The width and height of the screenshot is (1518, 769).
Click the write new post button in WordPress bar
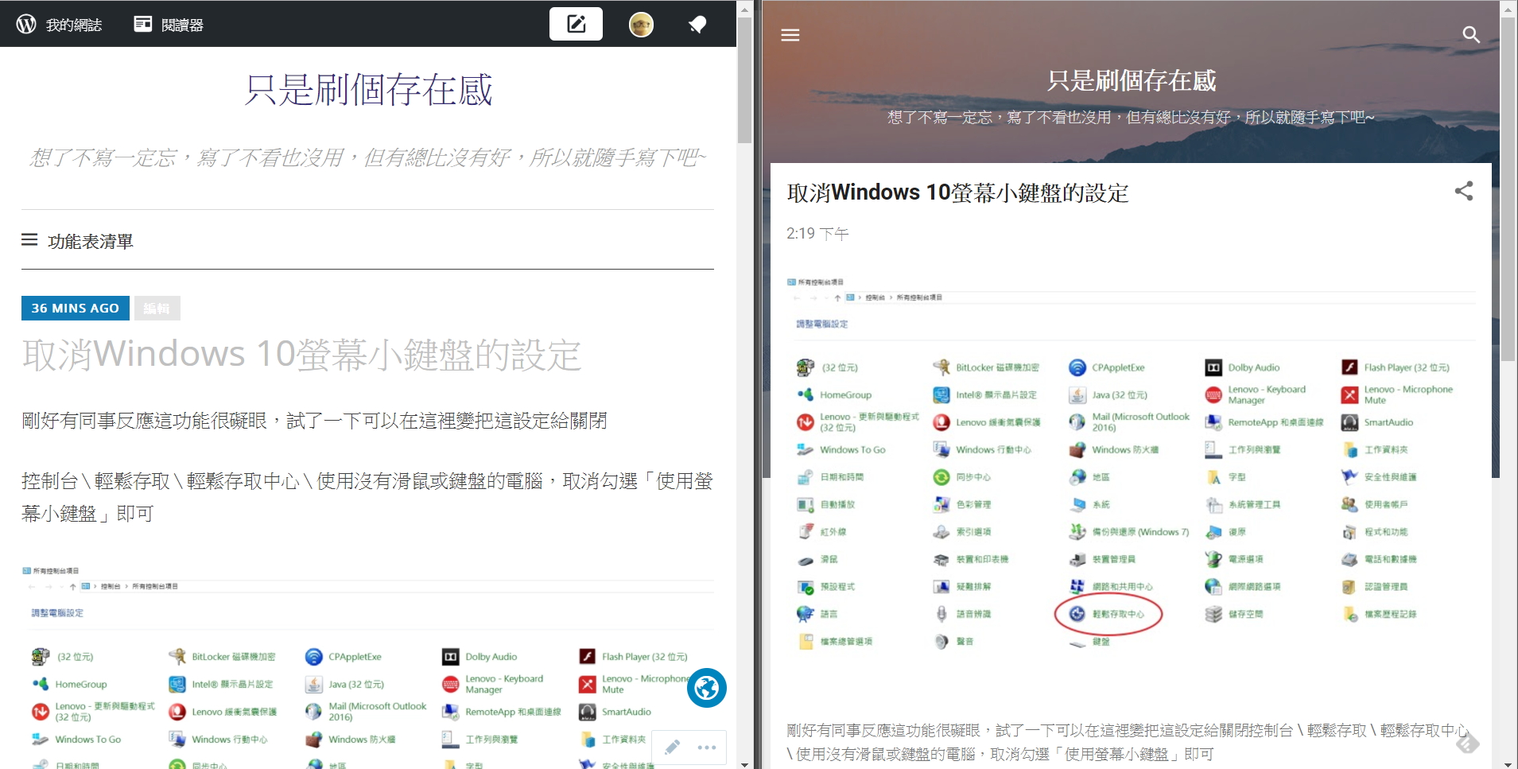point(576,24)
